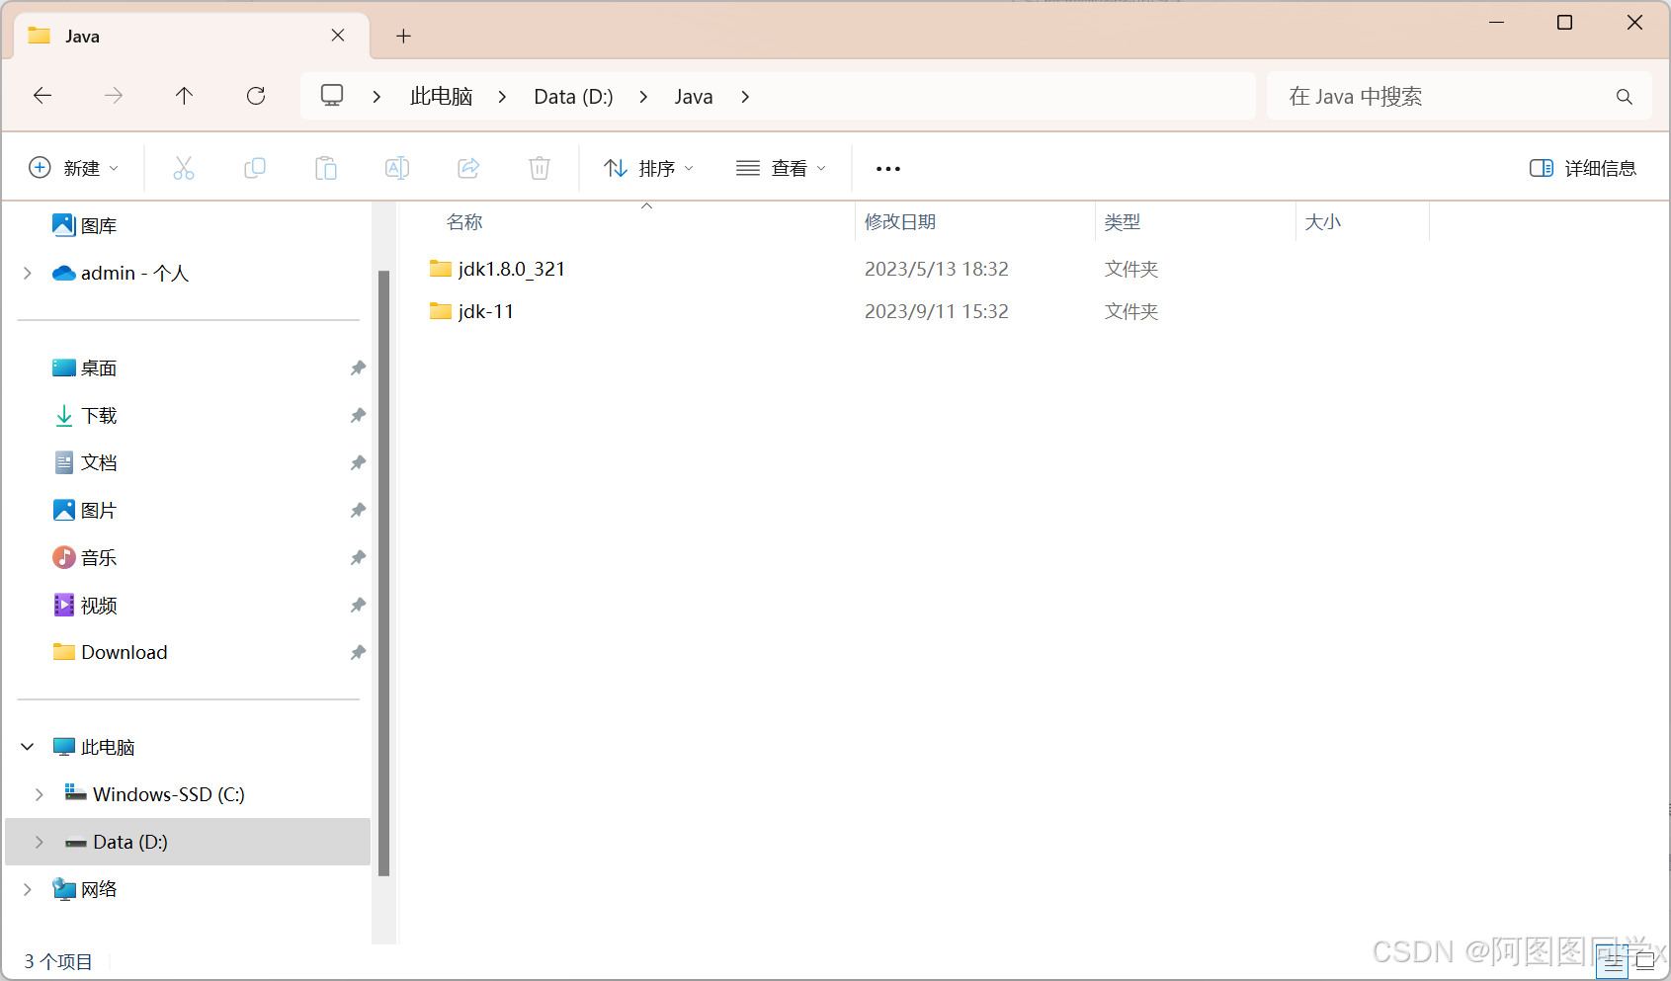Open Data (D:) from the breadcrumb

coord(573,96)
